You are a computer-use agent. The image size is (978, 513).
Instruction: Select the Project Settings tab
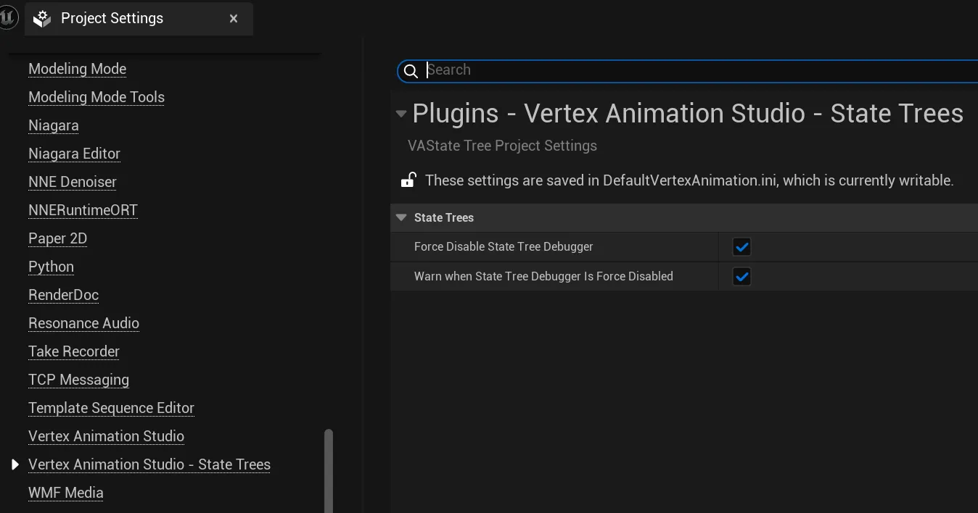point(139,19)
